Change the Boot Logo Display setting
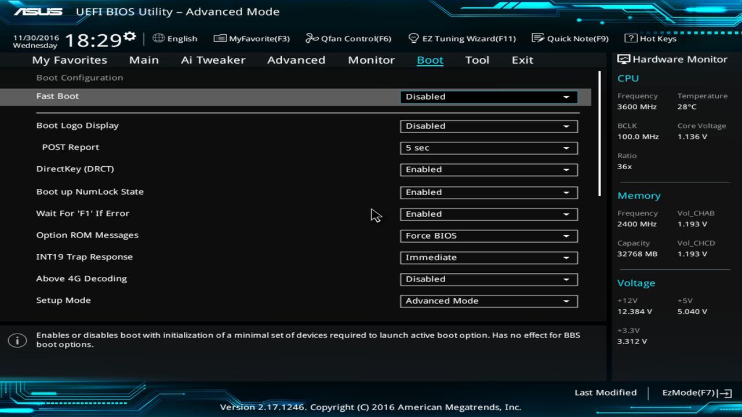The height and width of the screenshot is (417, 742). 489,126
